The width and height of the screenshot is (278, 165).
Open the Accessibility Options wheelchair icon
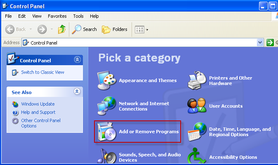pos(197,156)
